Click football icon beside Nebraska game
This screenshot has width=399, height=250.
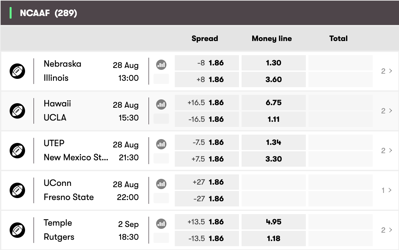click(17, 71)
